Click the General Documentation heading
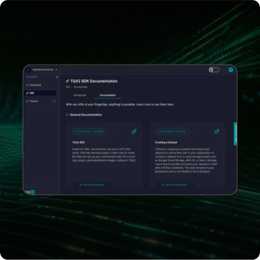The image size is (260, 260). click(86, 114)
